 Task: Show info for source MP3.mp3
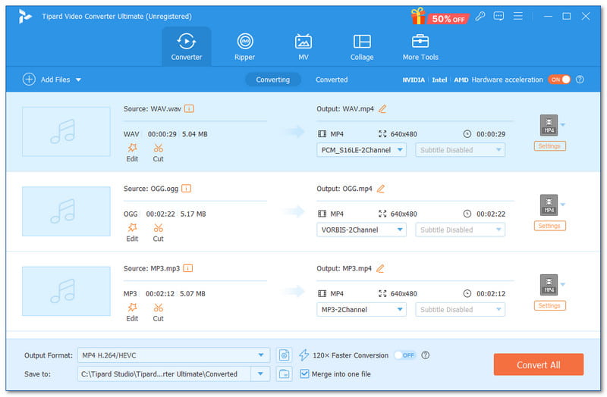tap(187, 268)
